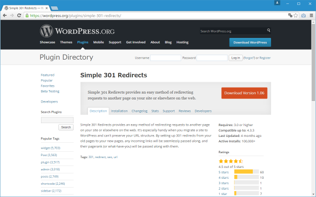The width and height of the screenshot is (316, 197).
Task: Open the translate page icon in address bar
Action: pos(290,15)
